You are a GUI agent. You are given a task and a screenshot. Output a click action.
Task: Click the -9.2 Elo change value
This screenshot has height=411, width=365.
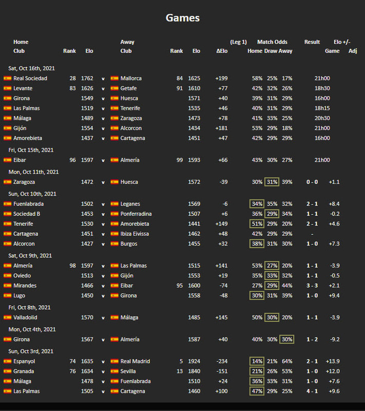pos(335,340)
